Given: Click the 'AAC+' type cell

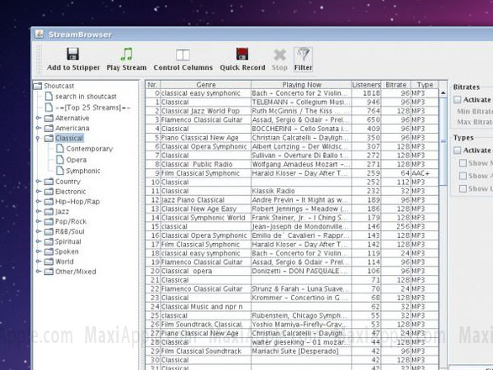Looking at the screenshot, I should (425, 173).
